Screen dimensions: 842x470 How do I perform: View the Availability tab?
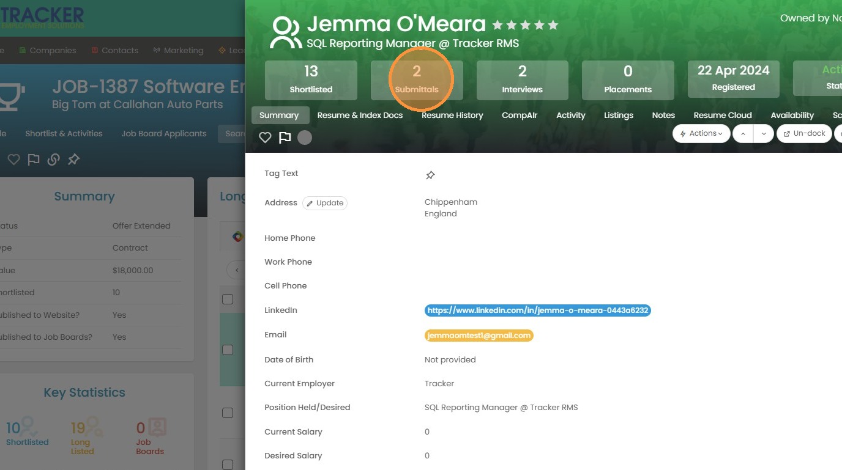click(x=792, y=115)
